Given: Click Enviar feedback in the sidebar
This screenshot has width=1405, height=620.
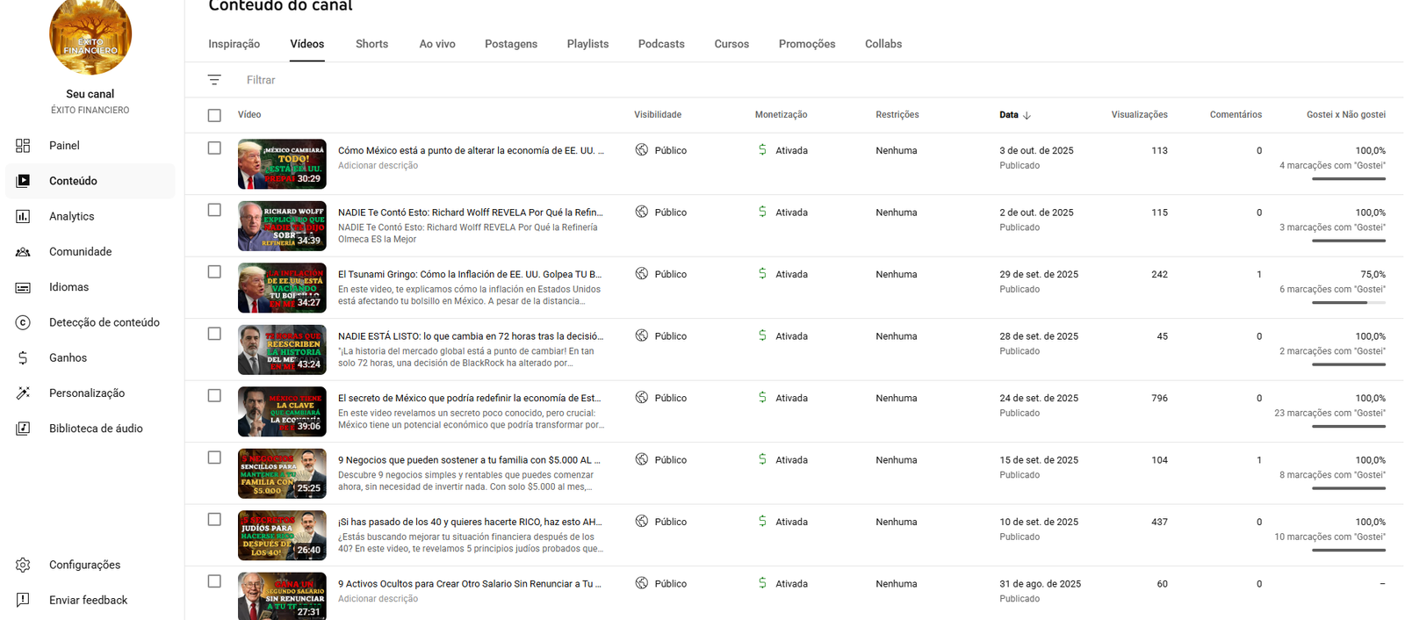Looking at the screenshot, I should (88, 600).
